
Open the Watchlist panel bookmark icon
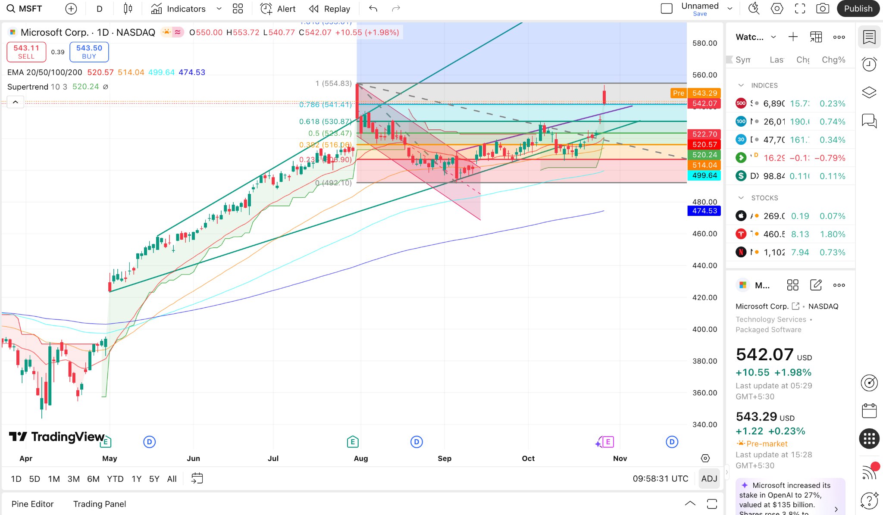[870, 37]
